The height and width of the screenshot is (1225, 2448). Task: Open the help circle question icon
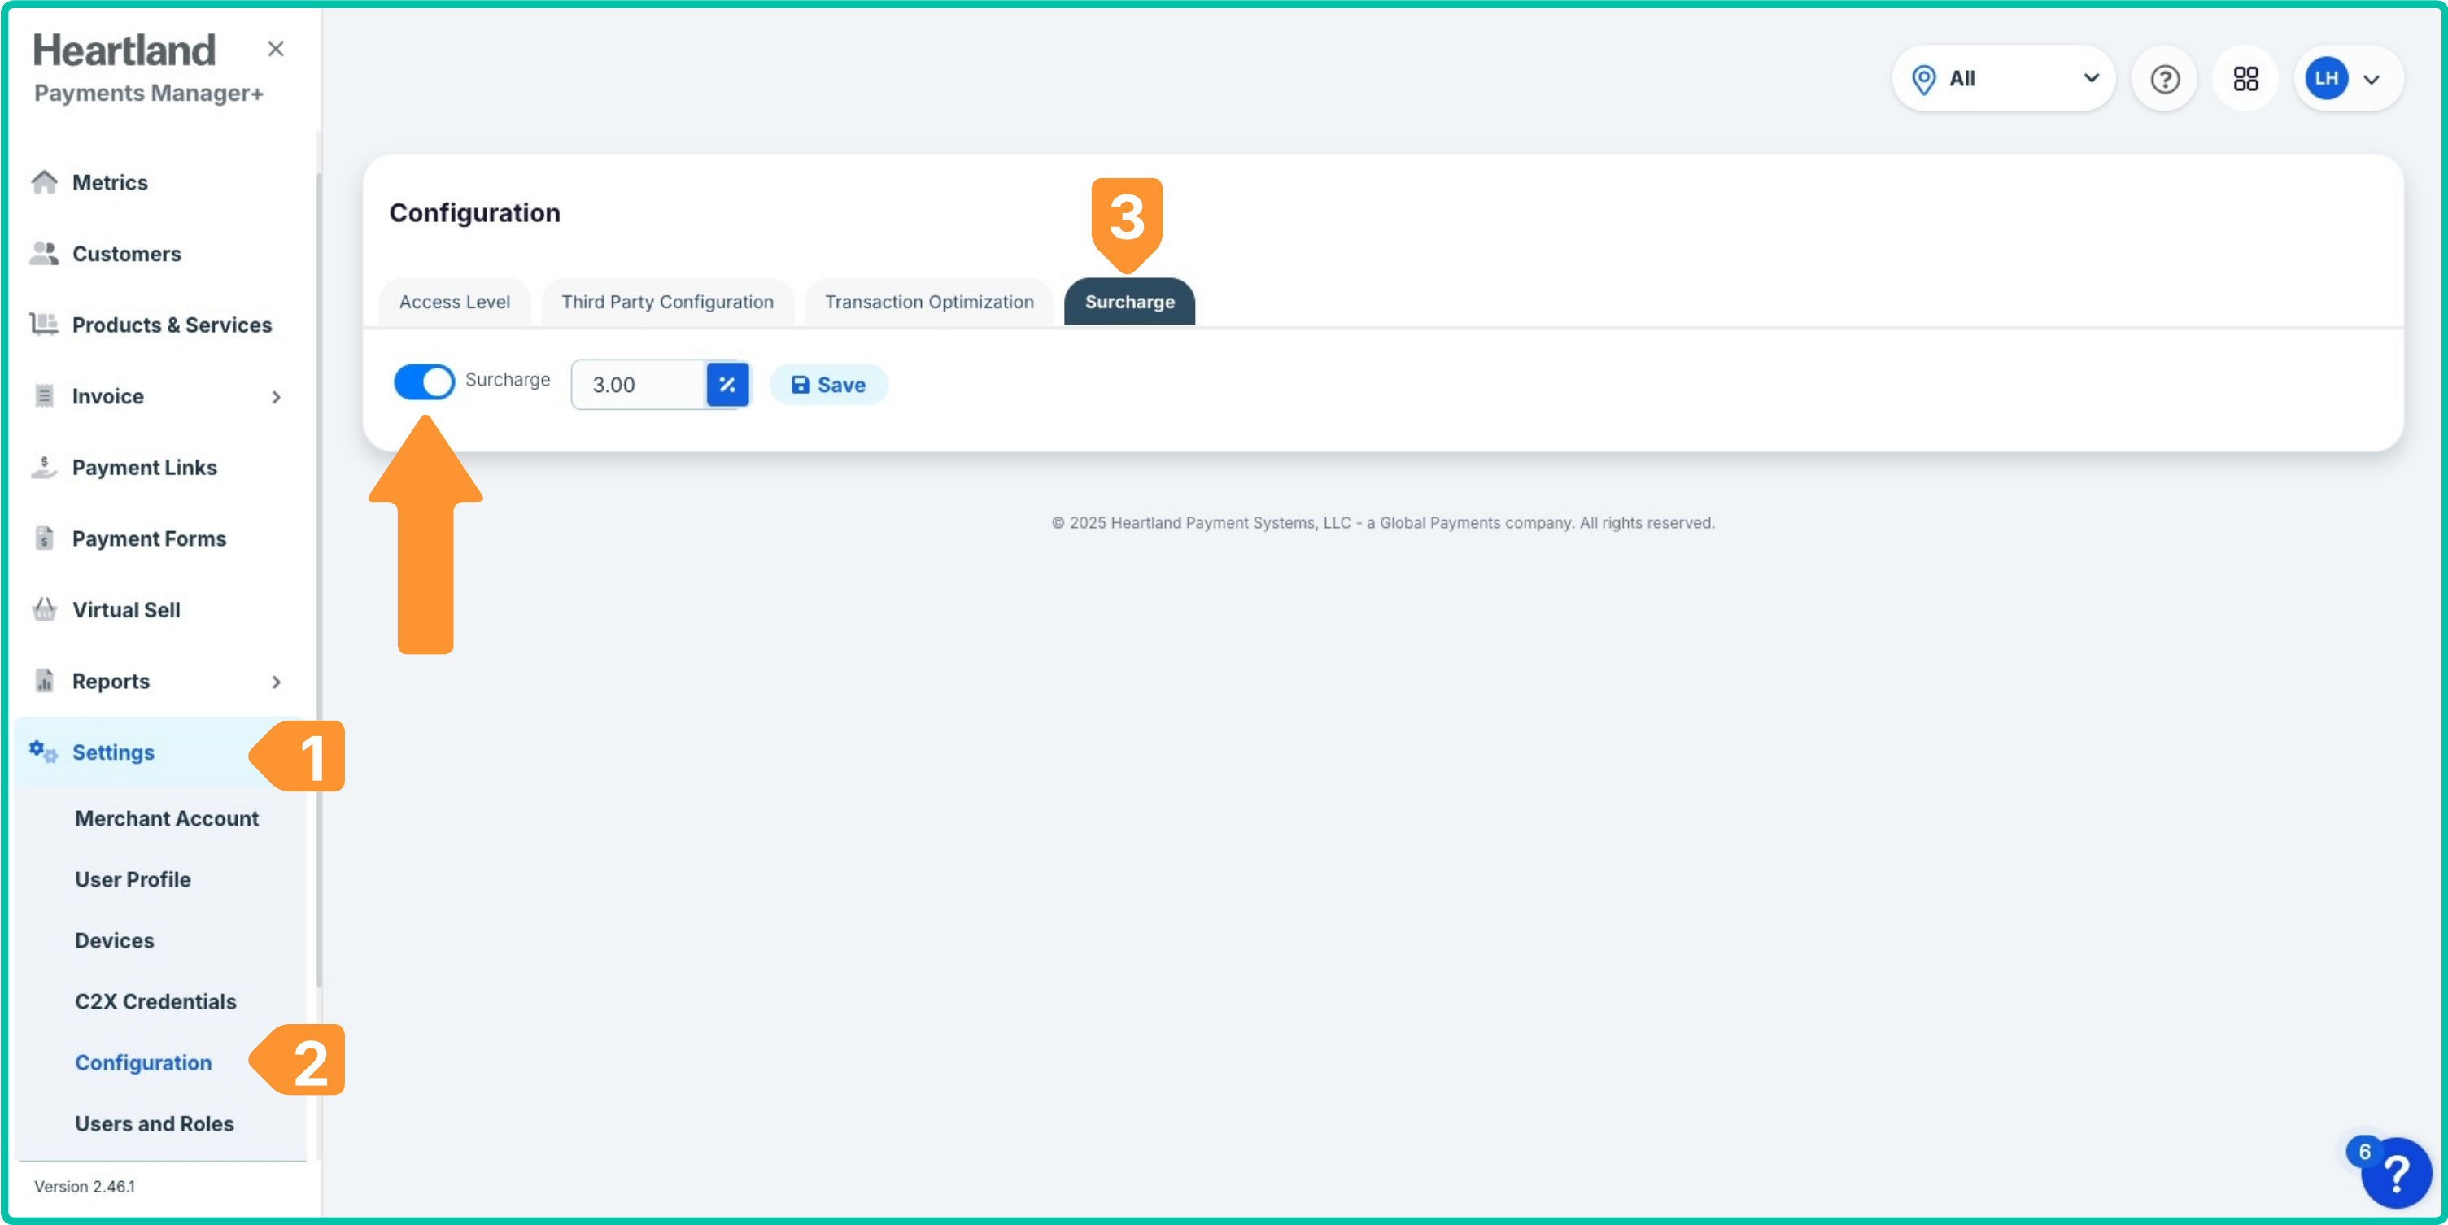click(x=2165, y=79)
